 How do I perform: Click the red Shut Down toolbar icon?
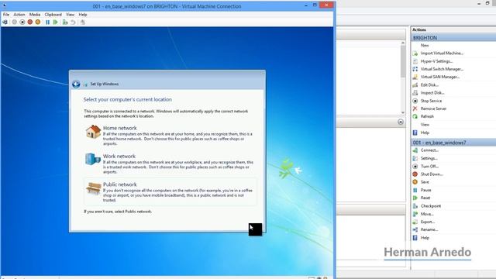tap(30, 22)
